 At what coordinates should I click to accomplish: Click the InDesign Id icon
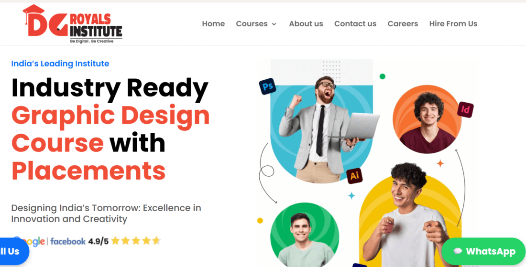click(x=465, y=109)
